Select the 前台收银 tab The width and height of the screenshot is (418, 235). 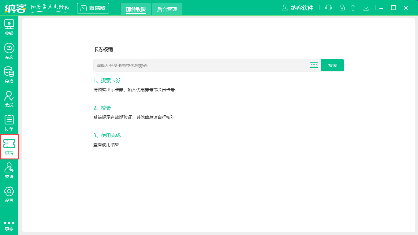tap(136, 9)
